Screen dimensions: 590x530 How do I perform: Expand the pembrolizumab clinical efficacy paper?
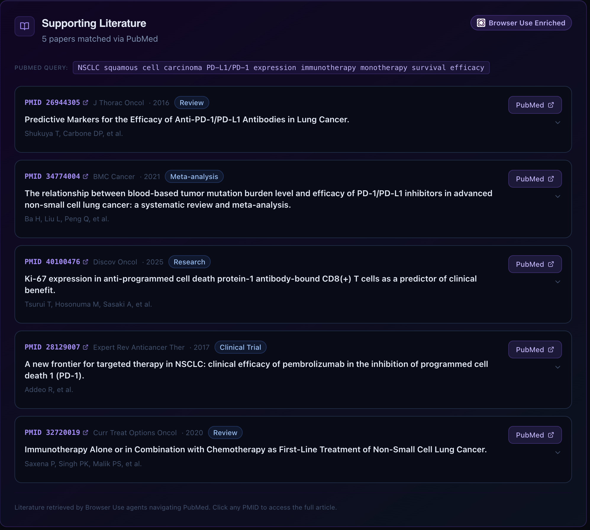[x=557, y=367]
